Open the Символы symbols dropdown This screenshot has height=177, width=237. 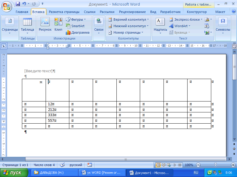click(x=223, y=26)
